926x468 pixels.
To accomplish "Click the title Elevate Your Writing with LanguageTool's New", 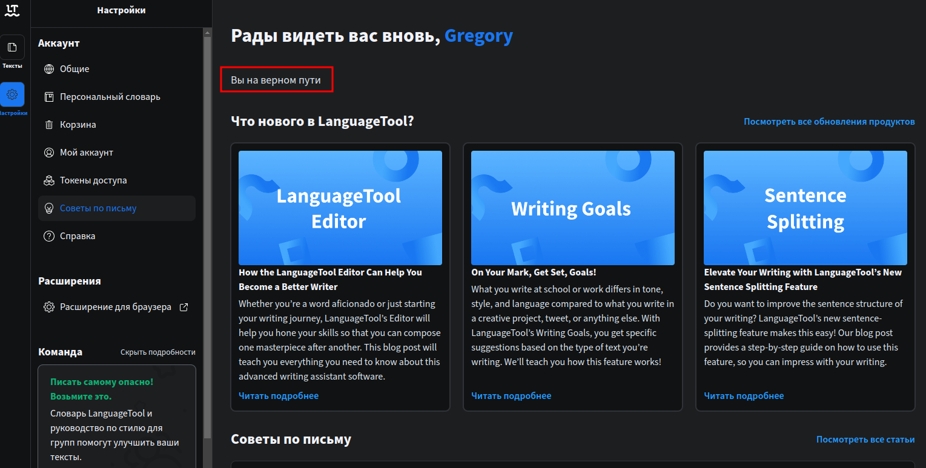I will [802, 280].
